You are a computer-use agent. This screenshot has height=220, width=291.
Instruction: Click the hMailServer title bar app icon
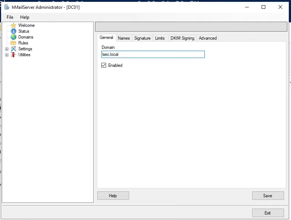[7, 7]
